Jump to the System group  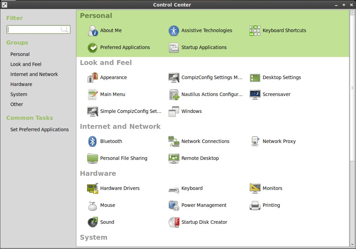click(x=19, y=94)
